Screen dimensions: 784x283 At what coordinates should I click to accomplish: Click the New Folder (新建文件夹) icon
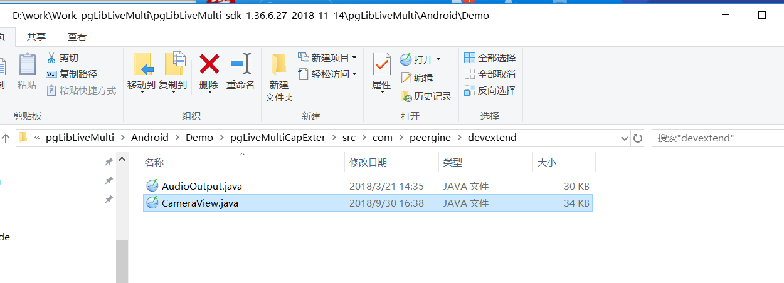(x=279, y=64)
